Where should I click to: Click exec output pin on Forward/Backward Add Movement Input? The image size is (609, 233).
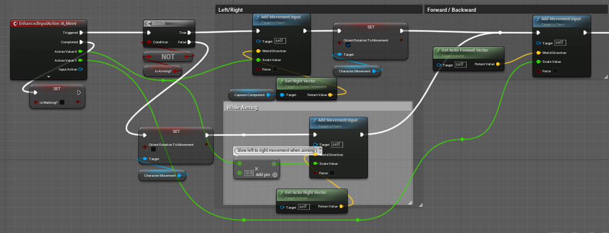click(x=585, y=33)
